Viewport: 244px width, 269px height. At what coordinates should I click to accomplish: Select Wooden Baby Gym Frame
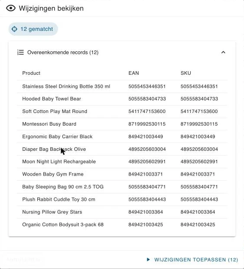(53, 174)
